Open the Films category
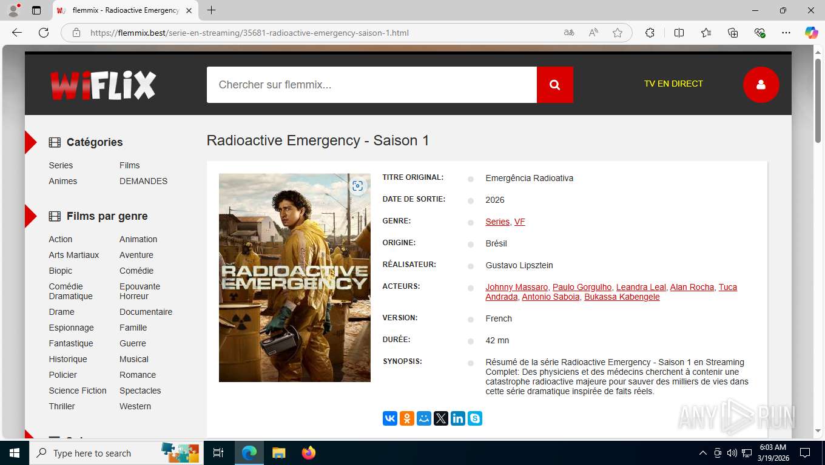The height and width of the screenshot is (465, 825). click(130, 165)
